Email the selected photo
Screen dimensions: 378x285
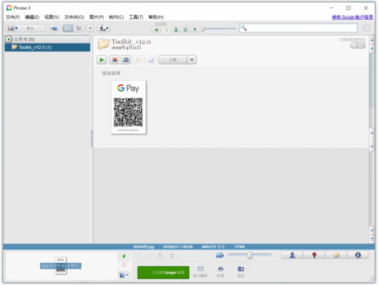click(200, 272)
